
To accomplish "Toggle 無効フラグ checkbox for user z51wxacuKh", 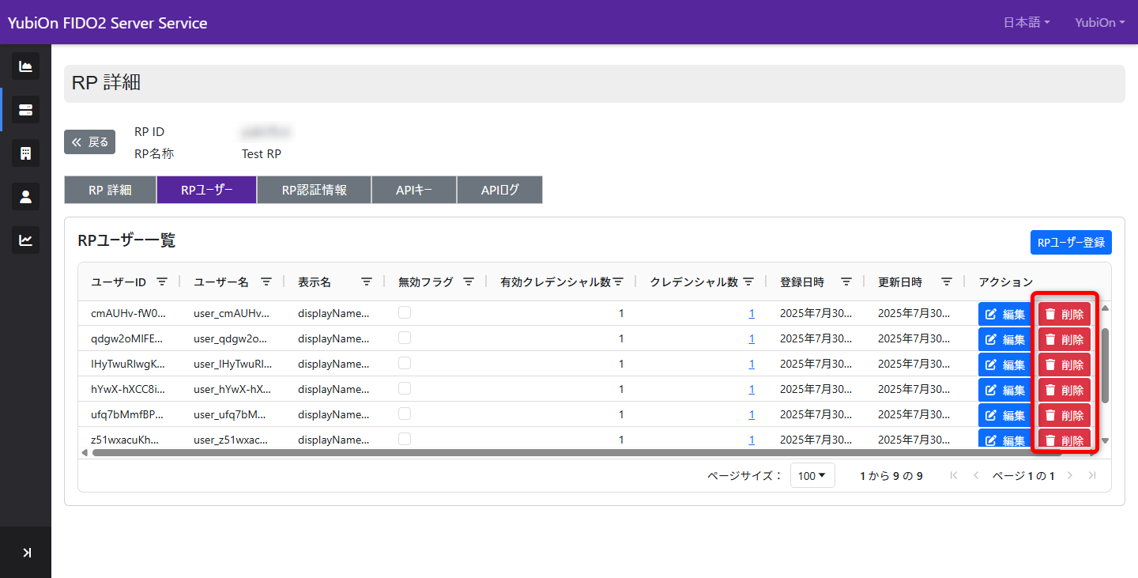I will tap(405, 439).
